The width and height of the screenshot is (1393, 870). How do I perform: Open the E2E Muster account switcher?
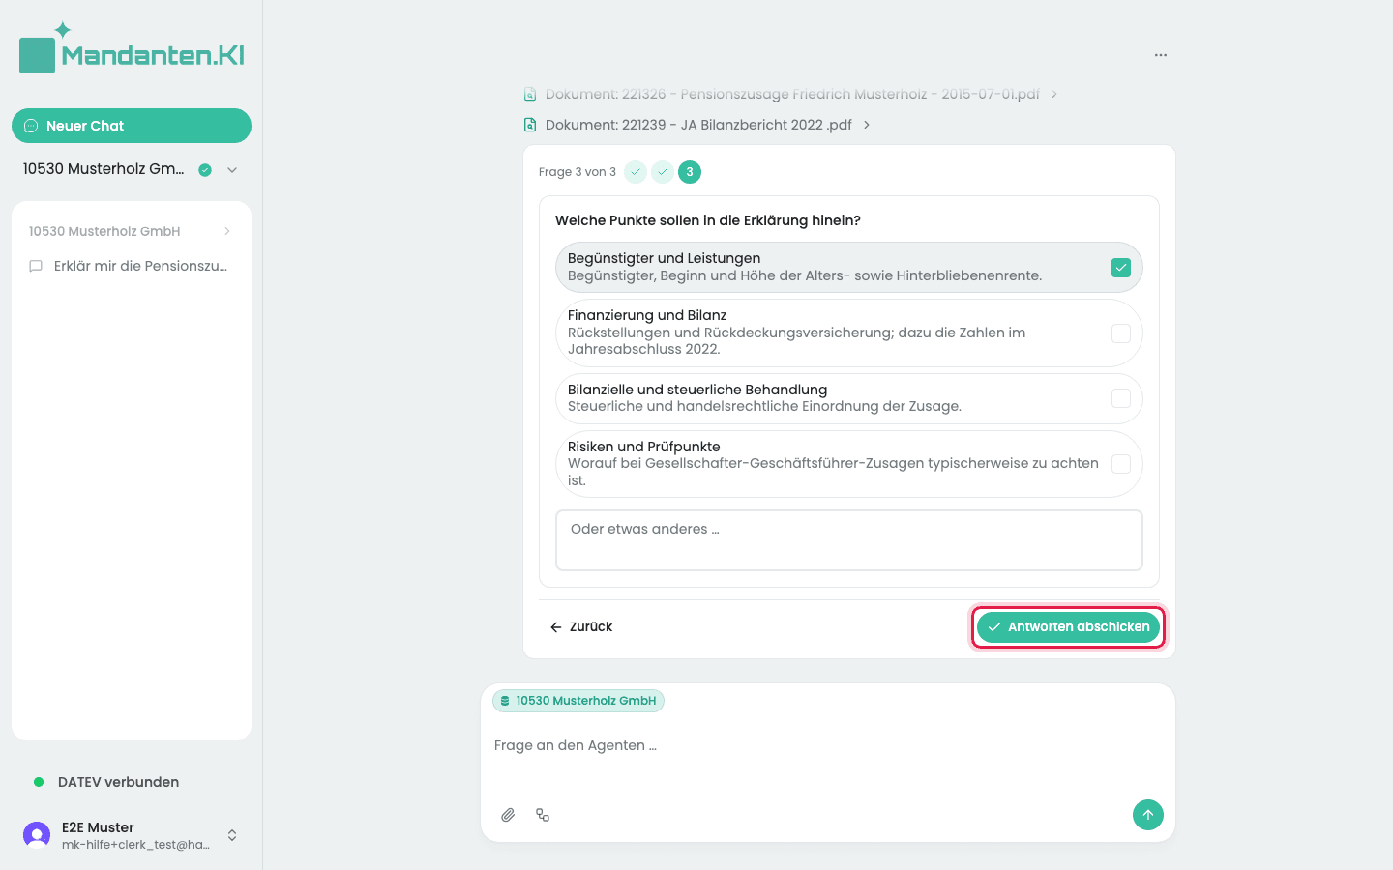(x=232, y=835)
